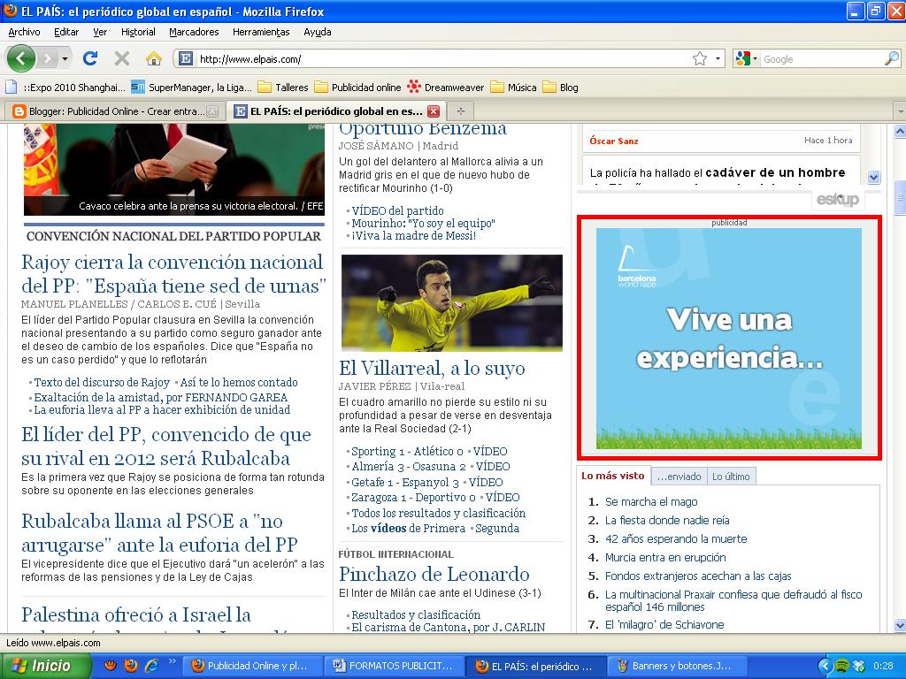Click the eskup widget scroll down arrow
This screenshot has height=679, width=906.
(x=873, y=177)
